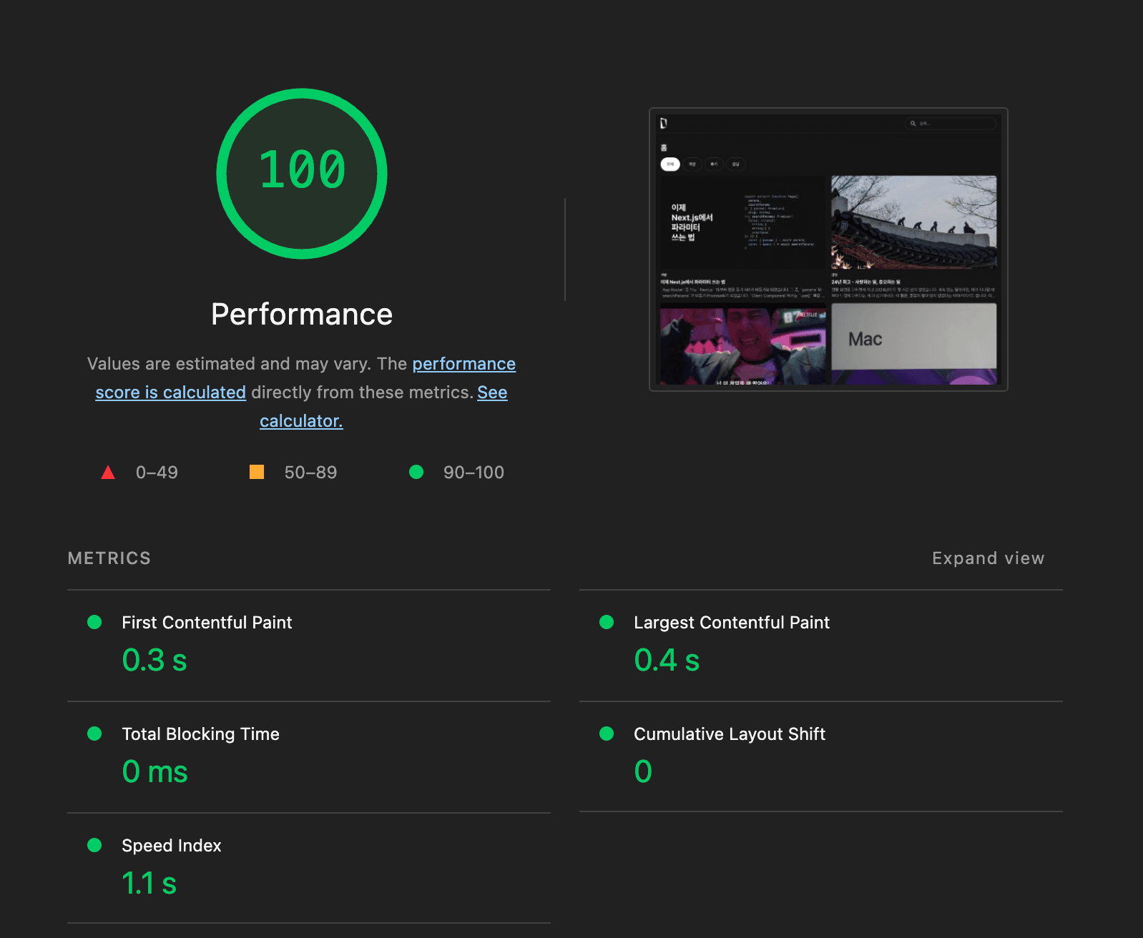Click the METRICS section heading
Viewport: 1143px width, 938px height.
pos(109,558)
